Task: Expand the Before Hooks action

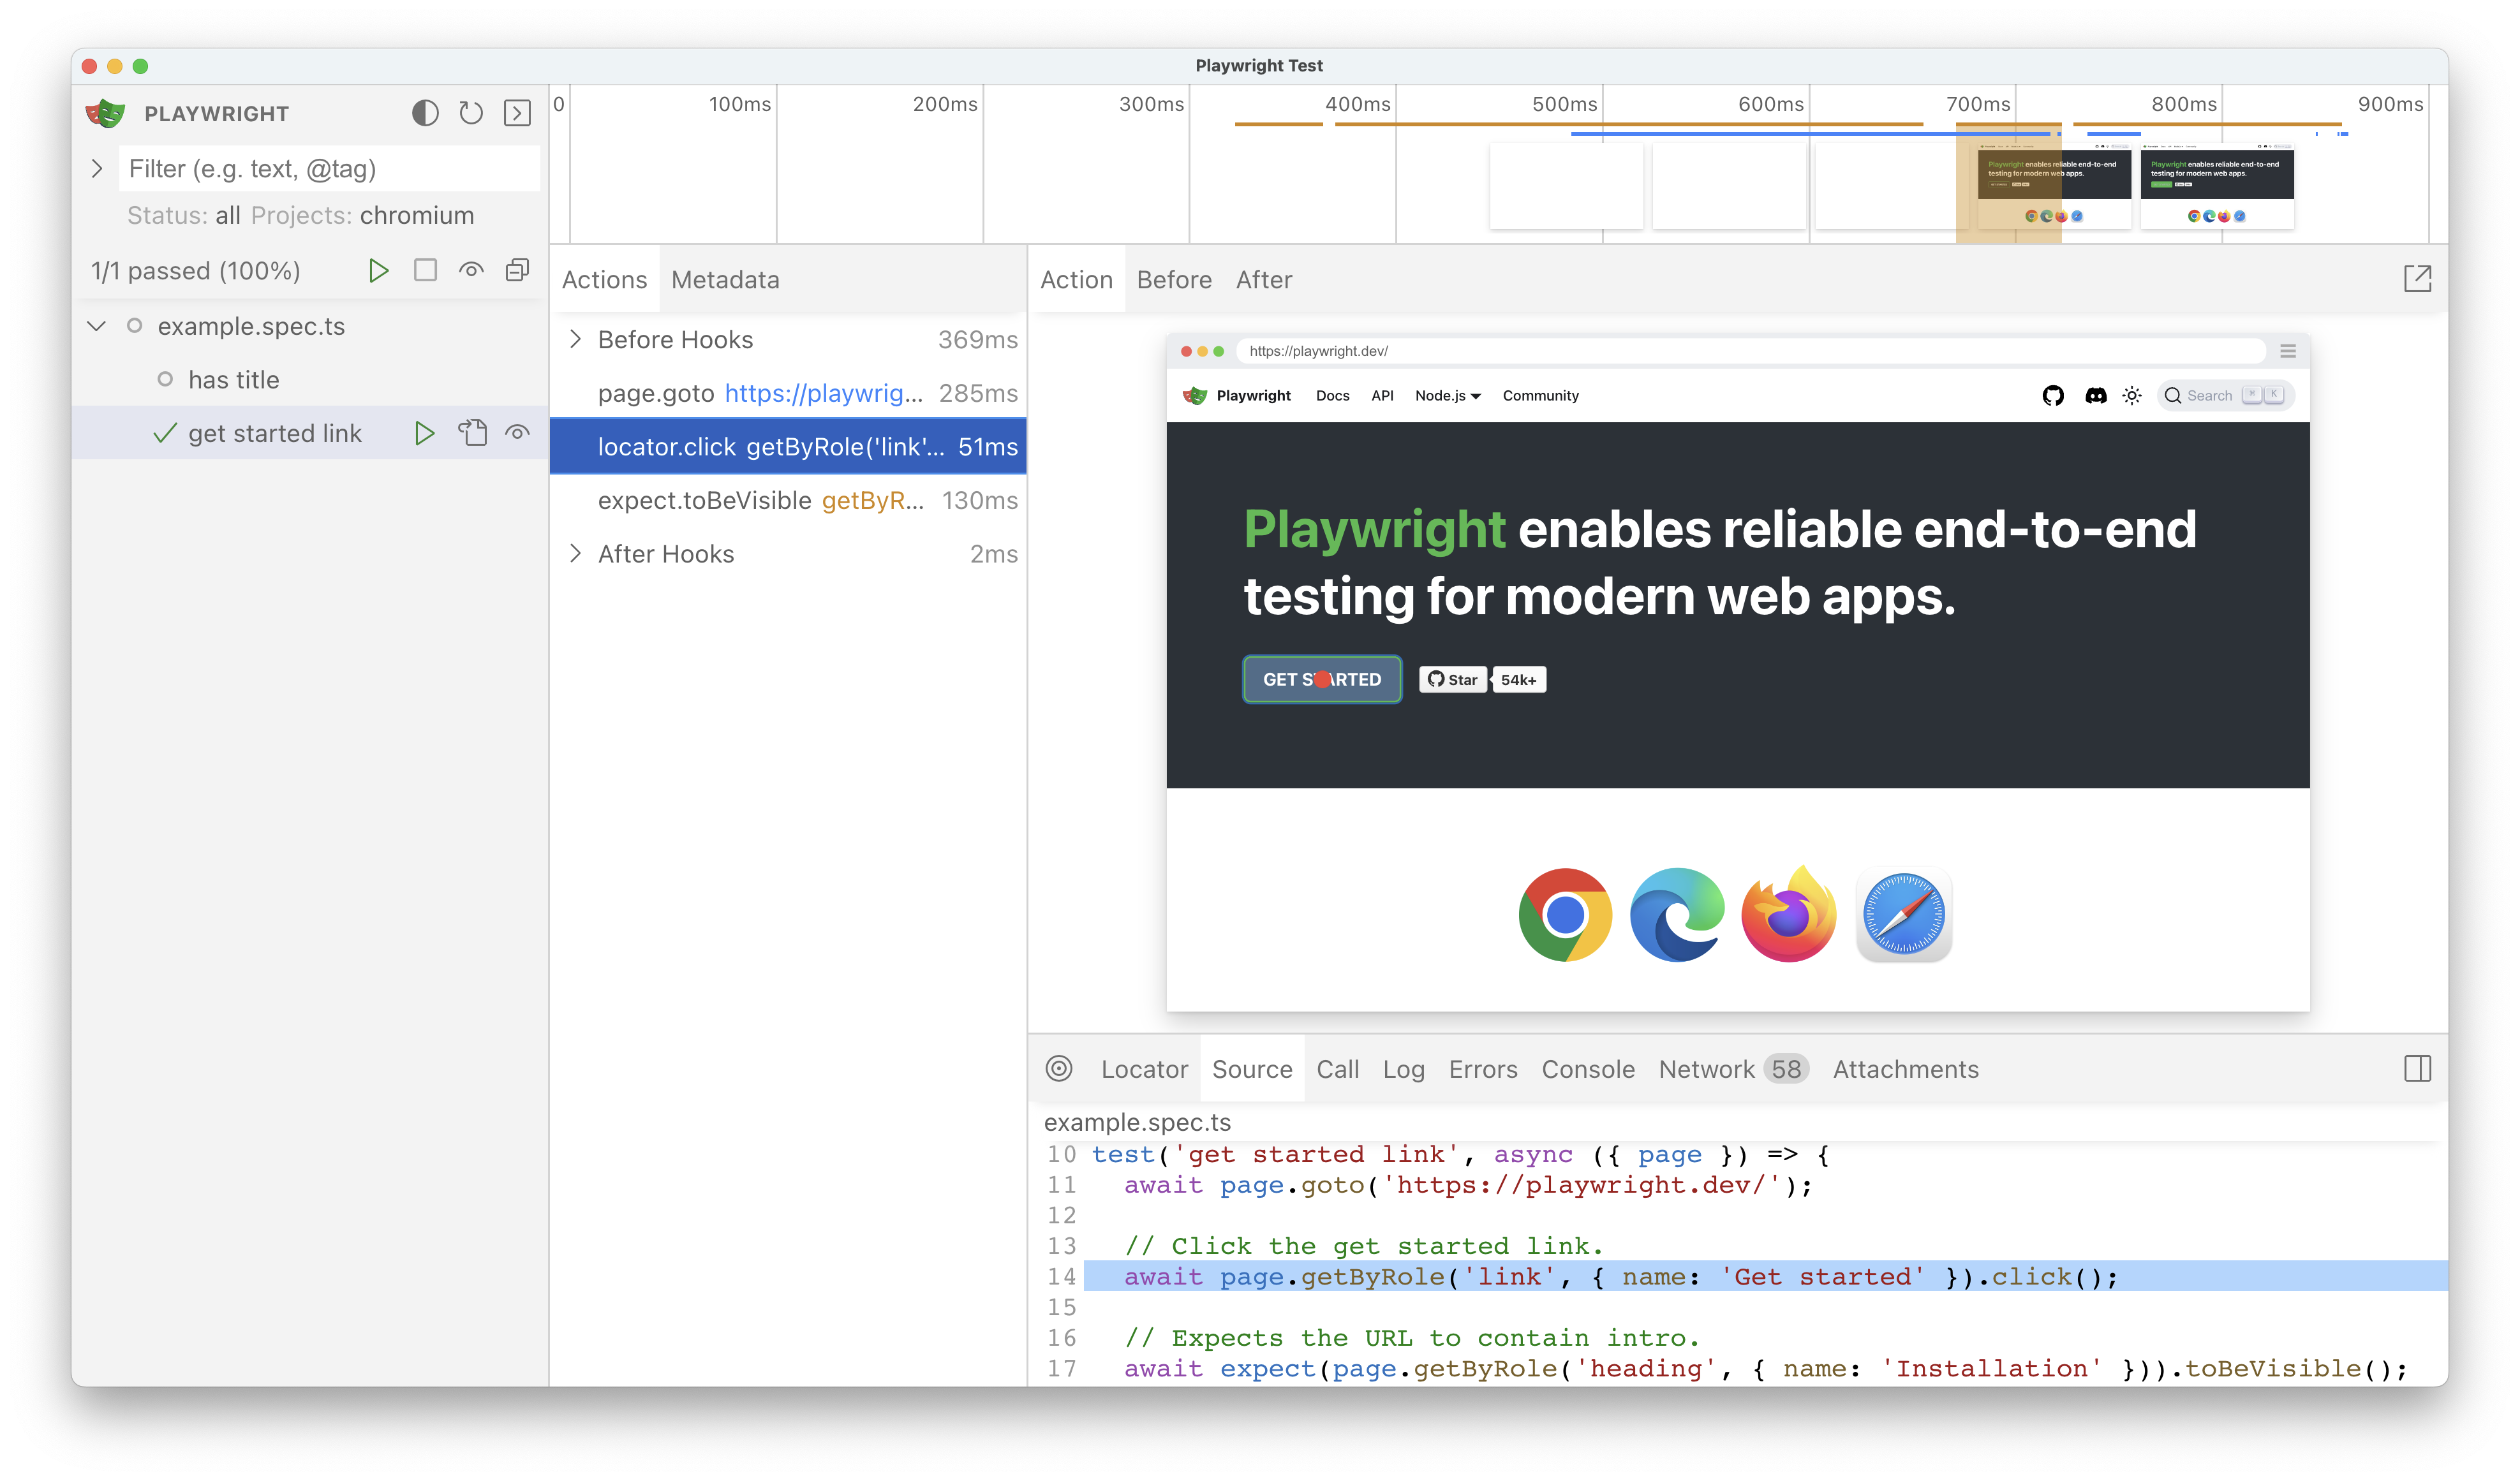Action: click(x=575, y=339)
